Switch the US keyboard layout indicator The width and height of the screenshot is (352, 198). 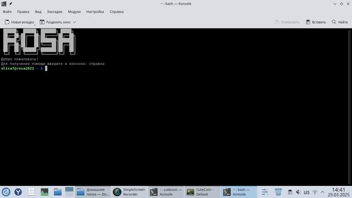[306, 192]
